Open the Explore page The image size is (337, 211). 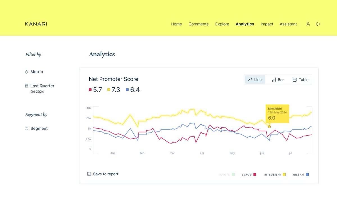pyautogui.click(x=222, y=24)
